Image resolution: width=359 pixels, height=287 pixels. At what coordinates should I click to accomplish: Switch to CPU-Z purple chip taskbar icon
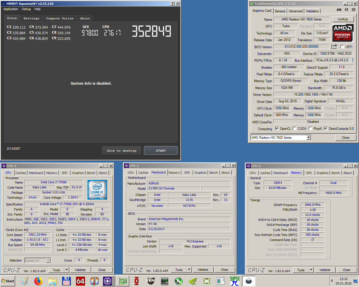(x=107, y=281)
